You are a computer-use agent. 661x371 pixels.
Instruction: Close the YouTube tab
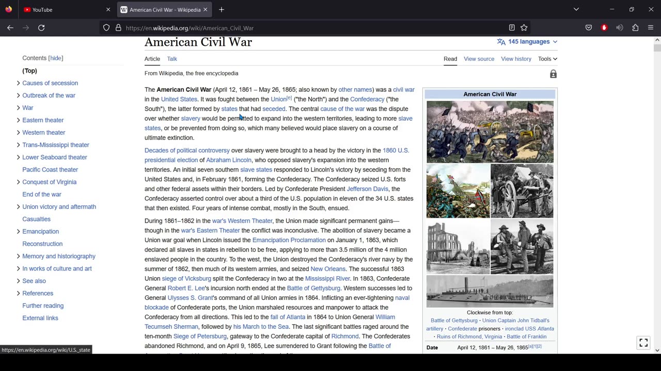(108, 9)
